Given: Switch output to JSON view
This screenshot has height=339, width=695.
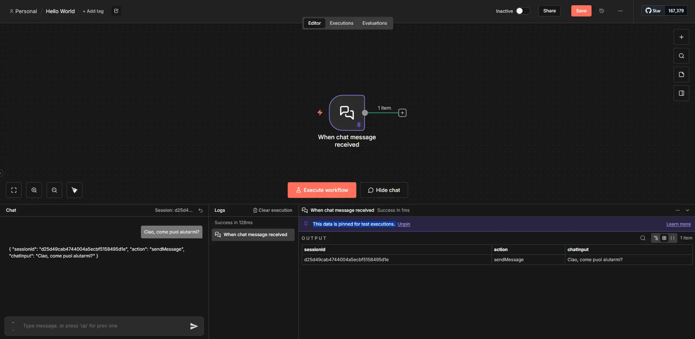Looking at the screenshot, I should [x=673, y=238].
